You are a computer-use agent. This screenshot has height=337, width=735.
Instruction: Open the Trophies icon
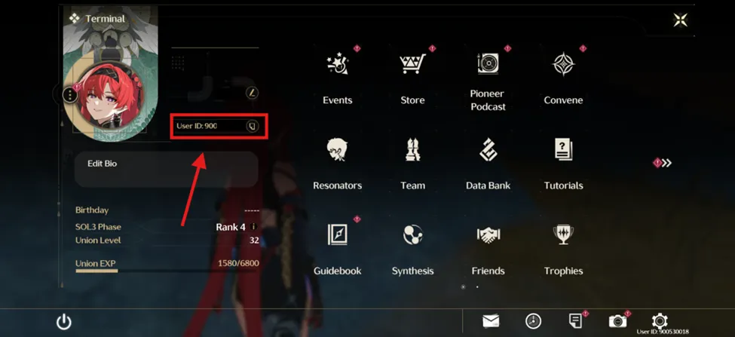(563, 234)
